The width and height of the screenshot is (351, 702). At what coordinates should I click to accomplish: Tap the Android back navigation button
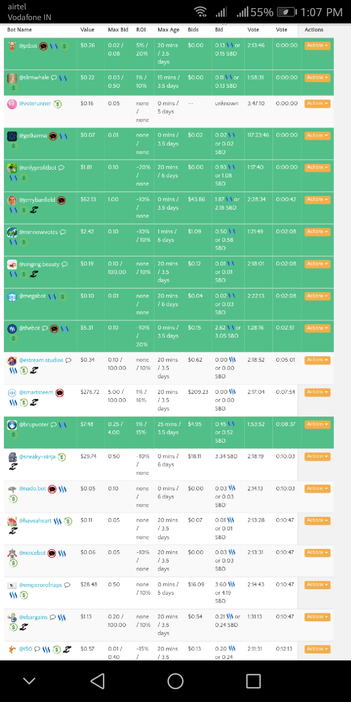click(x=97, y=681)
